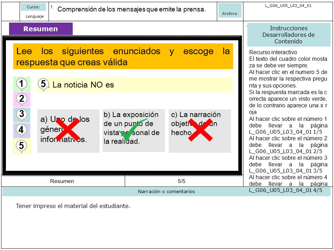Click the green check mark on answer b
Image resolution: width=334 pixels, height=250 pixels.
(133, 130)
